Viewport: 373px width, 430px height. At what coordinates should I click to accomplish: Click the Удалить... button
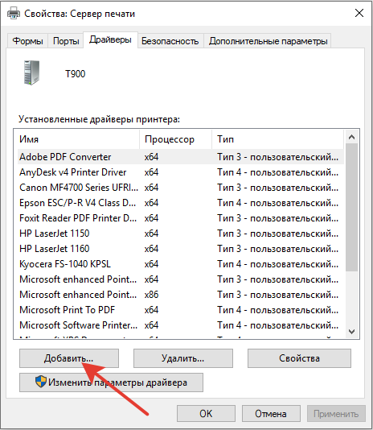[183, 358]
